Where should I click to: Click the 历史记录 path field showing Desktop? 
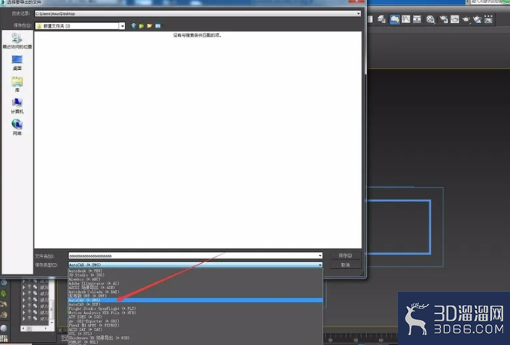[195, 13]
